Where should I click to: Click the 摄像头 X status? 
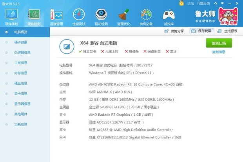point(132,51)
